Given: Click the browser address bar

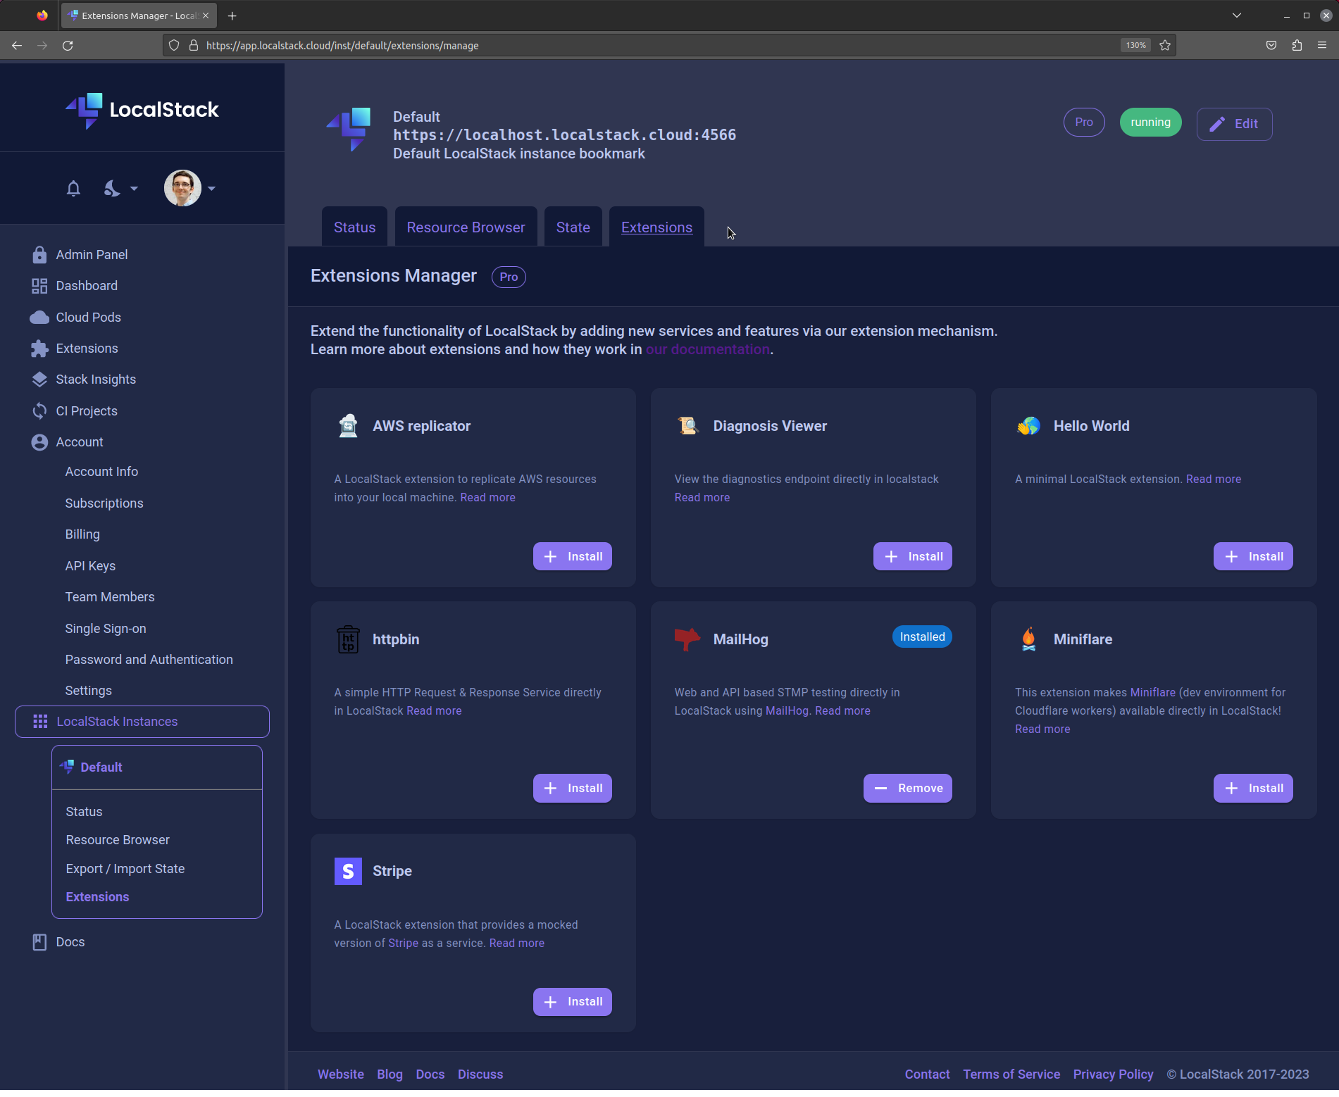Looking at the screenshot, I should [x=493, y=45].
